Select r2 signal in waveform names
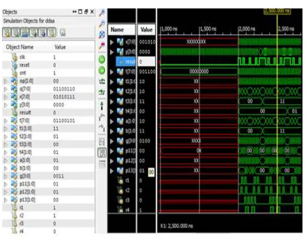The width and height of the screenshot is (307, 248). pos(128,190)
